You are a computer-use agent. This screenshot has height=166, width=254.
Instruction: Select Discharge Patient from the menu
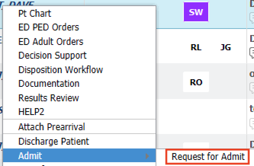pyautogui.click(x=53, y=142)
